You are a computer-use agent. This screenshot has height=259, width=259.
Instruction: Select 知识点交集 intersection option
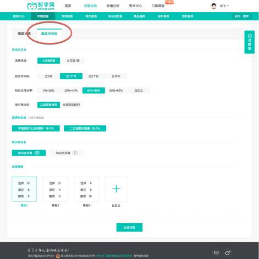(x=67, y=153)
